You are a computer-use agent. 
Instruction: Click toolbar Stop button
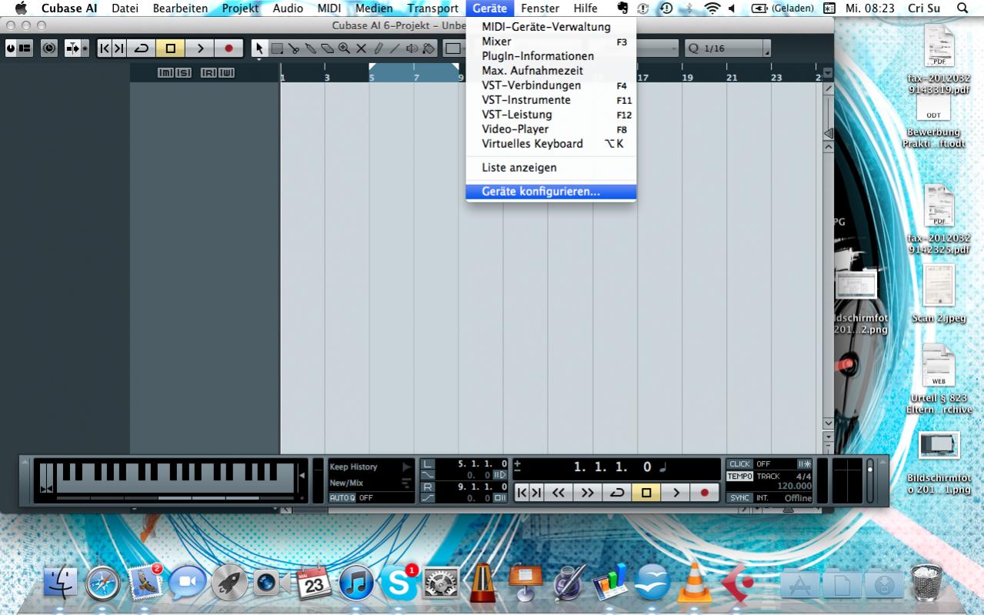(x=170, y=48)
